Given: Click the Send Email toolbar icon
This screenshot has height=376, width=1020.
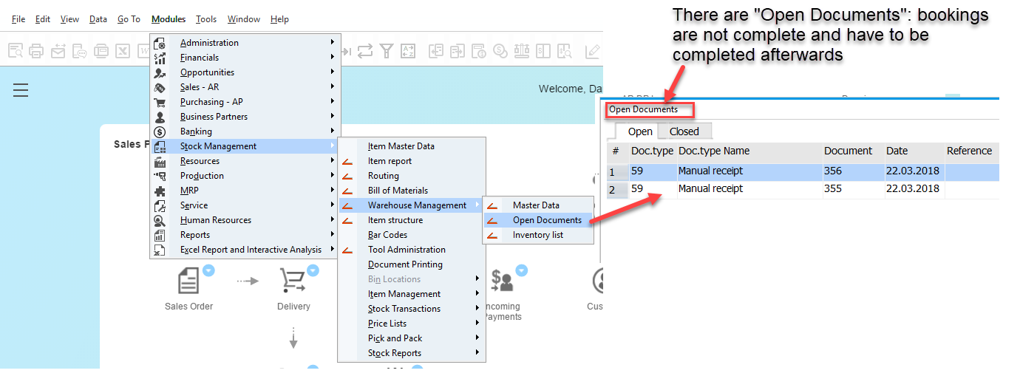Looking at the screenshot, I should (58, 51).
